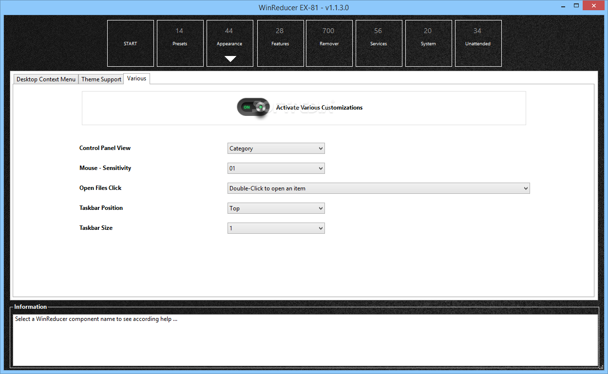This screenshot has height=374, width=608.
Task: Click the Mouse - Sensitivity label
Action: point(105,168)
